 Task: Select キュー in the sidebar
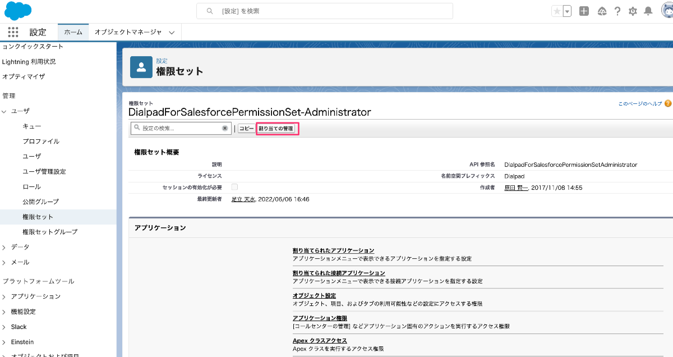(32, 126)
